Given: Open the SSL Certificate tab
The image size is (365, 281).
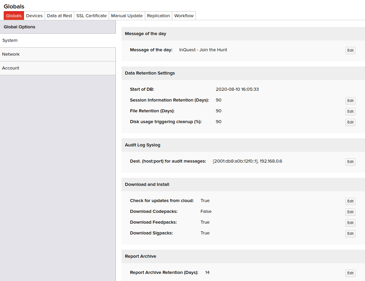Looking at the screenshot, I should click(92, 16).
